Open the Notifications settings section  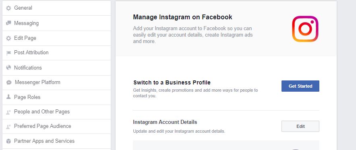point(56,68)
